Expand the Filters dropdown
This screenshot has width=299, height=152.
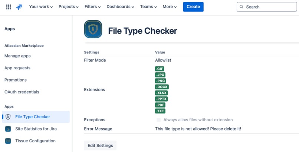coord(92,7)
